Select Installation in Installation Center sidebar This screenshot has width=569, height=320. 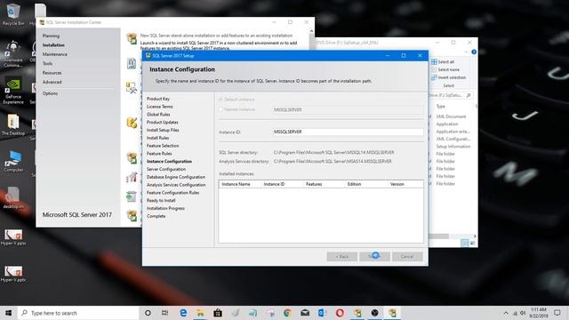[x=53, y=45]
